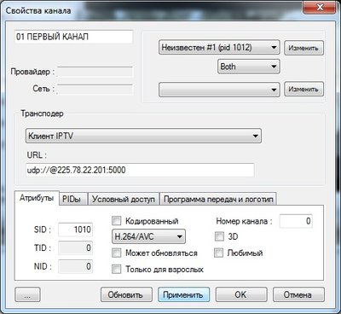Expand the H.264/AVC codec dropdown
The height and width of the screenshot is (314, 341).
coord(148,236)
